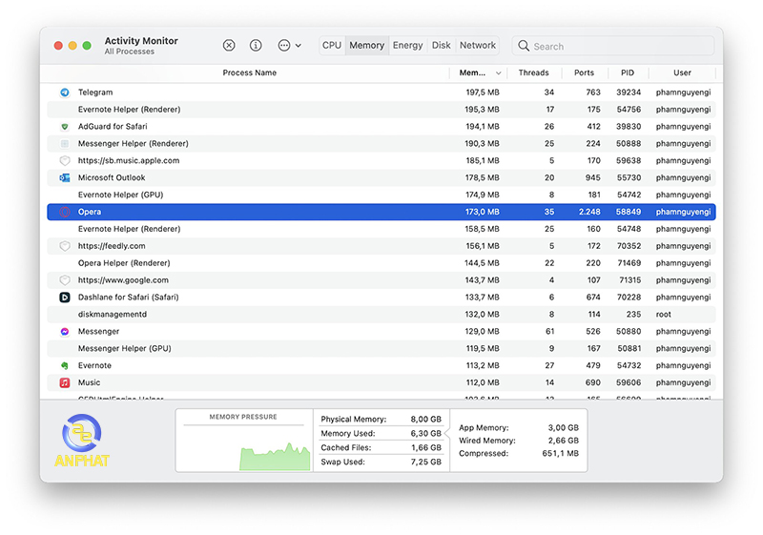The image size is (763, 535).
Task: Click the feedly.com shield icon
Action: [65, 246]
